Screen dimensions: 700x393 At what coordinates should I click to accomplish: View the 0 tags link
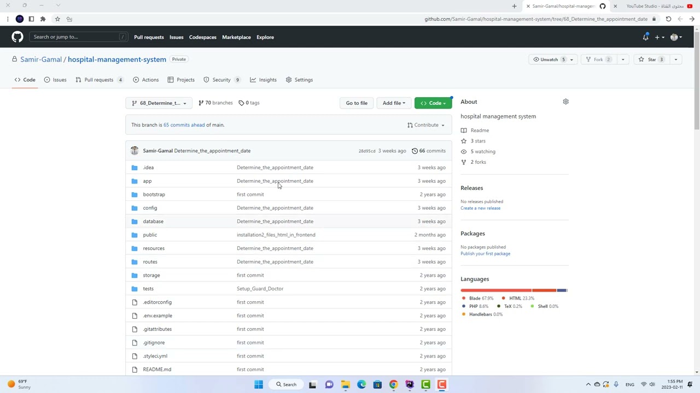[x=249, y=103]
